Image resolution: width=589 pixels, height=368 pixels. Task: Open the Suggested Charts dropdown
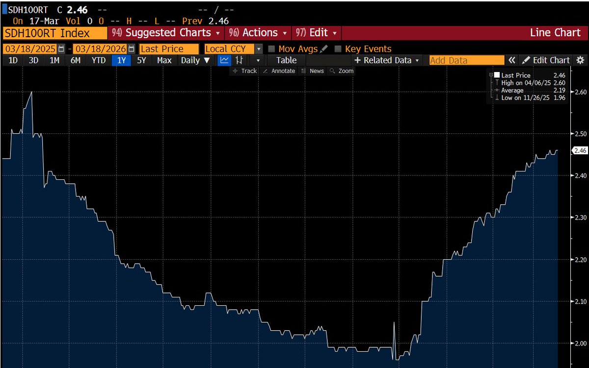tap(166, 33)
